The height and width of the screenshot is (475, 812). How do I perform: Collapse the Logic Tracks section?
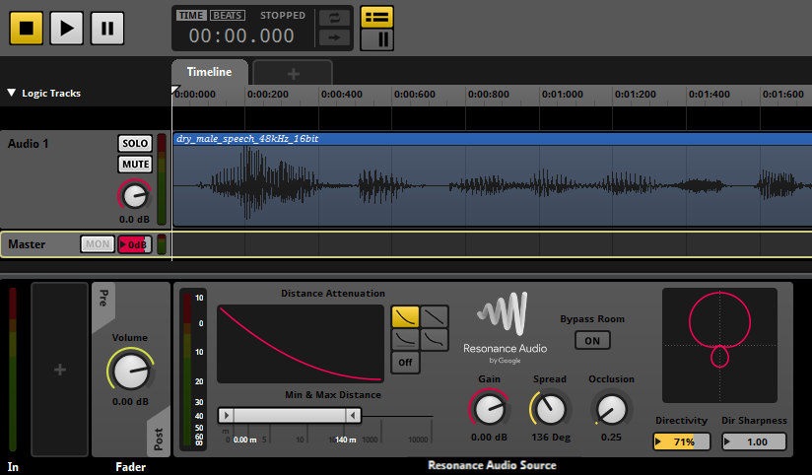pyautogui.click(x=12, y=93)
